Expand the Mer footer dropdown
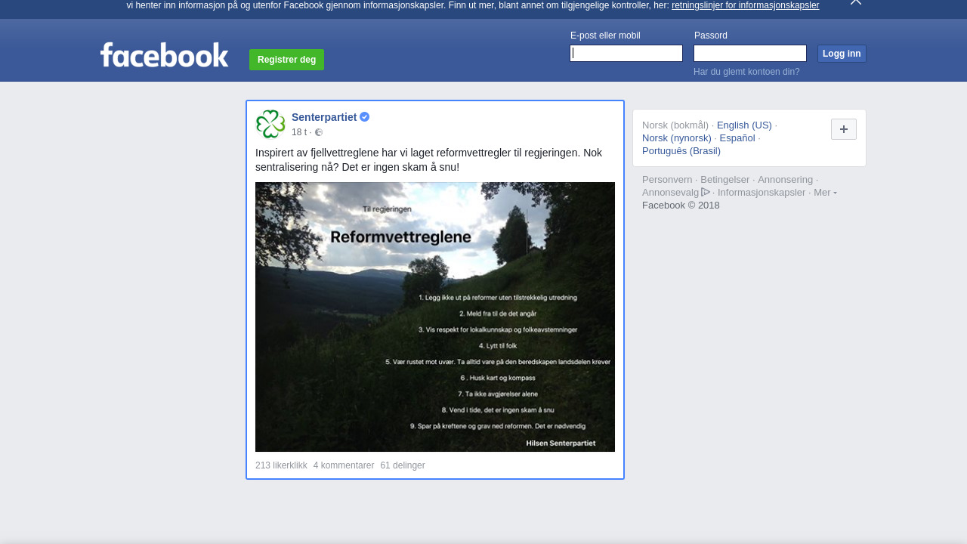Viewport: 967px width, 544px height. tap(825, 193)
